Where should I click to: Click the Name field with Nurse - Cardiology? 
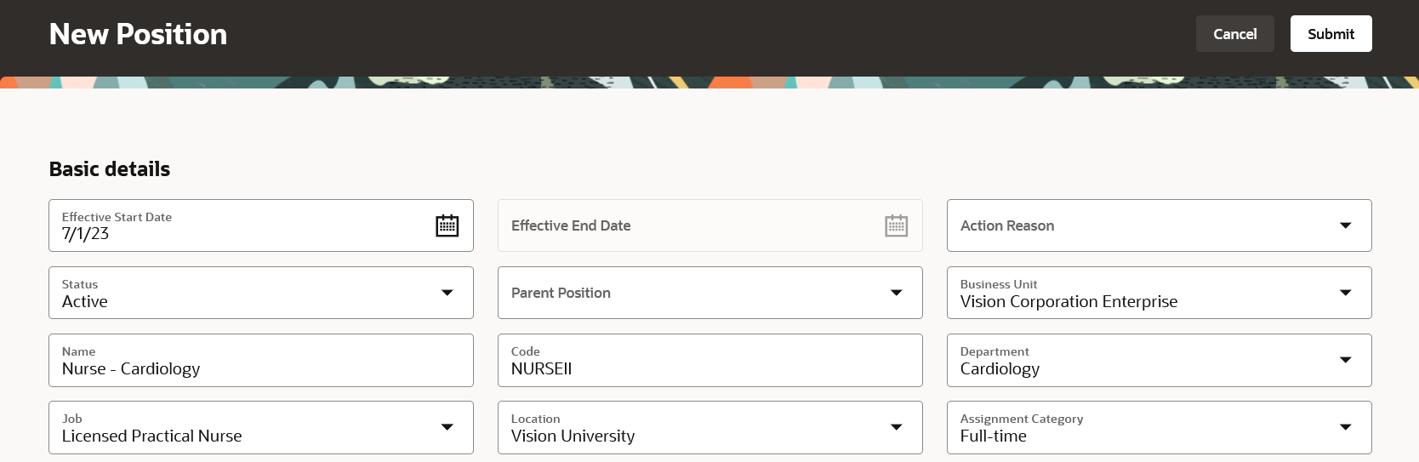(261, 360)
